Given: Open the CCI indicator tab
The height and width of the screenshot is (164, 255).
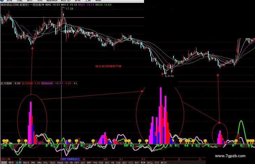Looking at the screenshot, I should [131, 163].
